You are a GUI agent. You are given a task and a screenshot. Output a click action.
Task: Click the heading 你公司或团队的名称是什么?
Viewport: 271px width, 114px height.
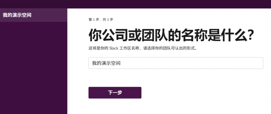(x=171, y=35)
